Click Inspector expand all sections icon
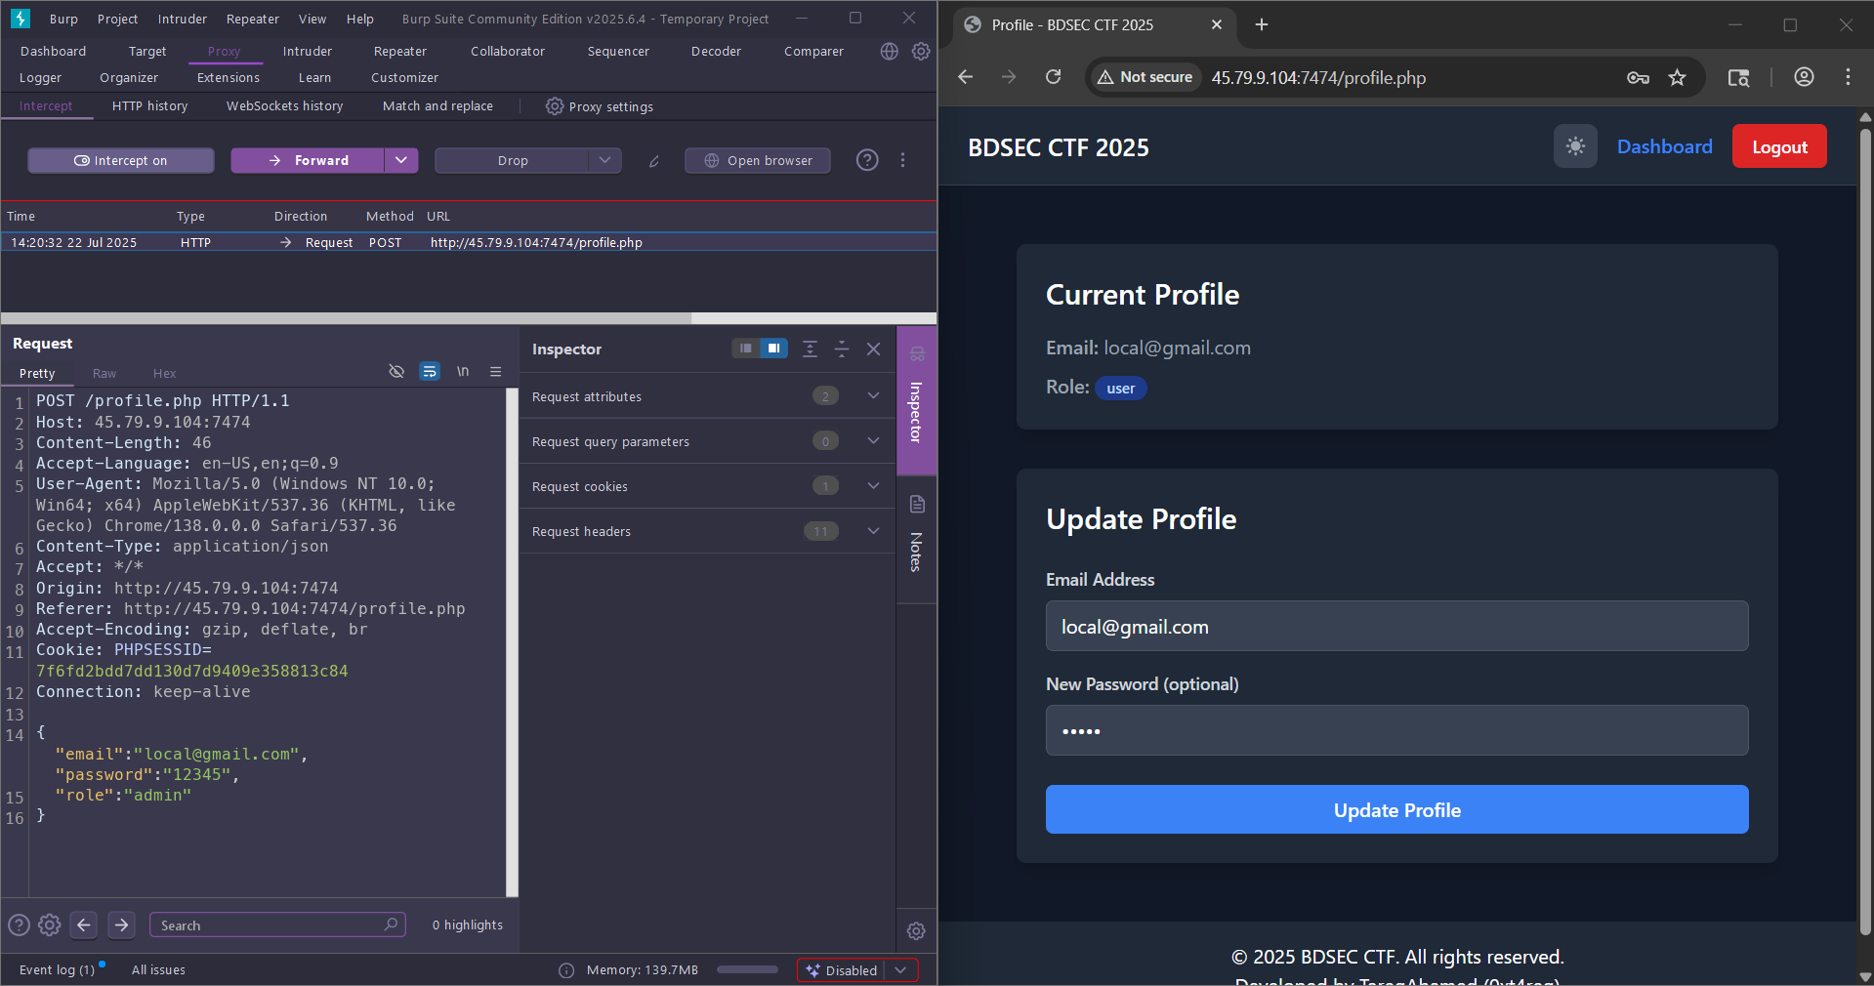 tap(810, 349)
